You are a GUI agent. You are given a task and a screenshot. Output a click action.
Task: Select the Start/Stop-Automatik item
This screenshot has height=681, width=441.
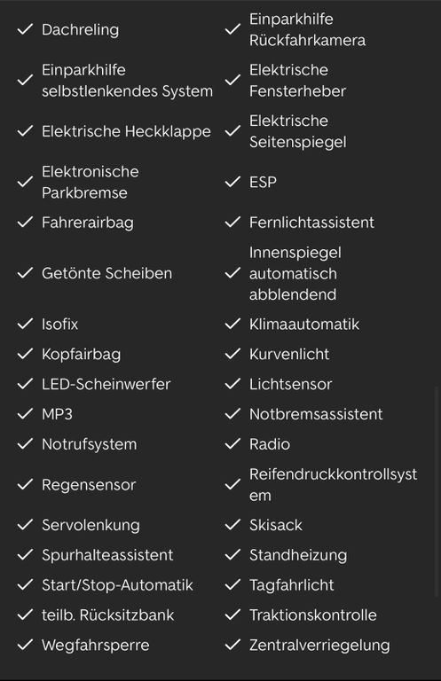point(117,584)
